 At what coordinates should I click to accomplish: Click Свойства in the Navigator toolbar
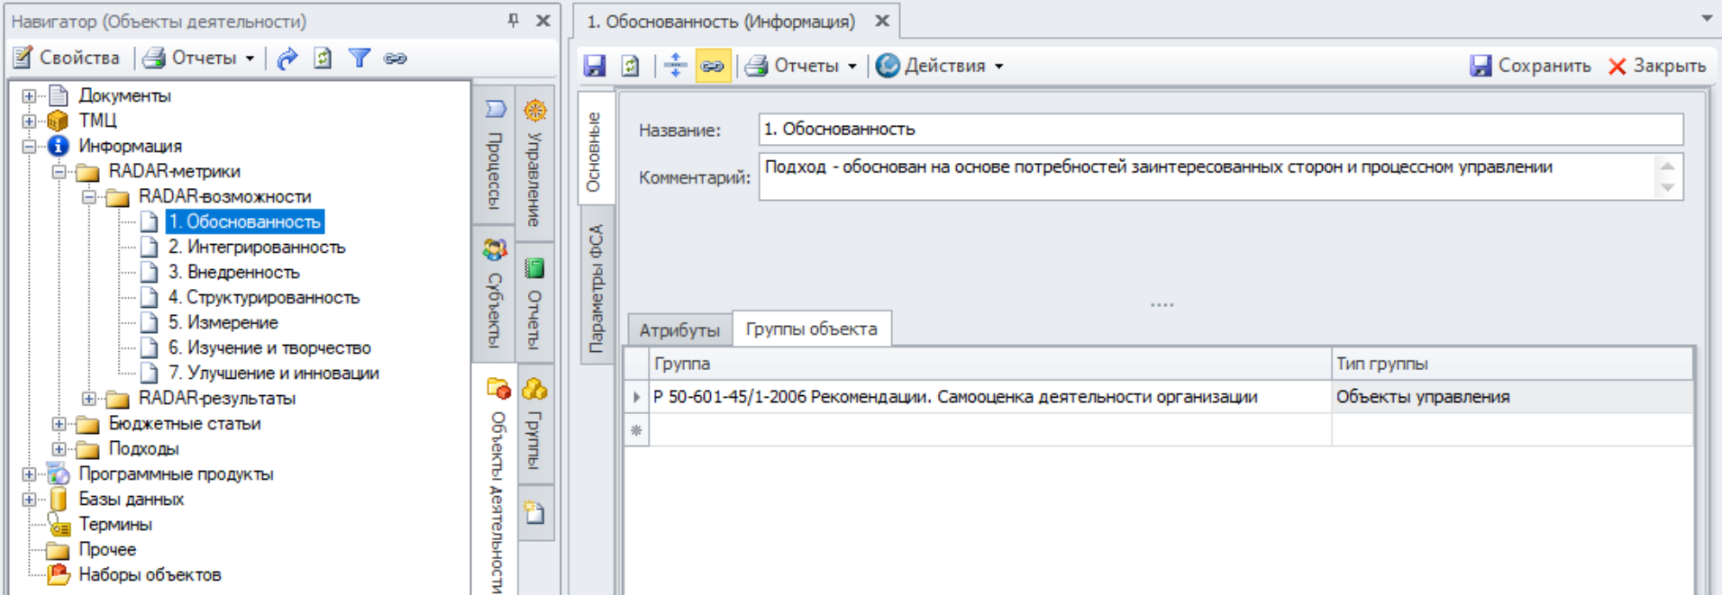click(68, 59)
